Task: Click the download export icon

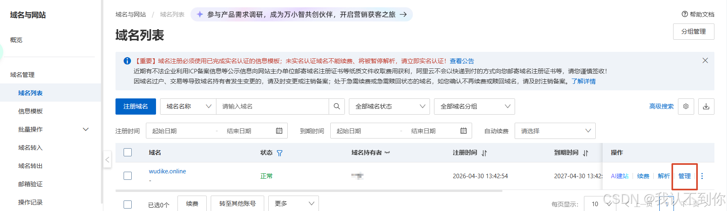Action: (706, 107)
